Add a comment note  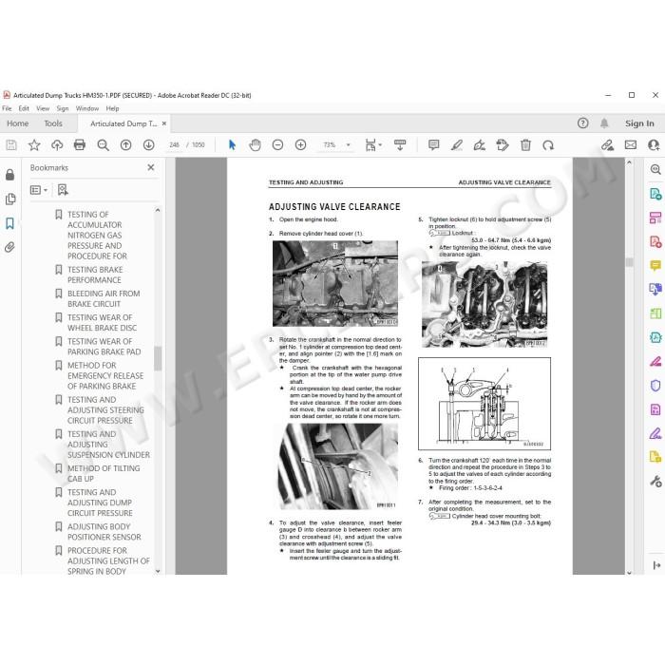433,145
